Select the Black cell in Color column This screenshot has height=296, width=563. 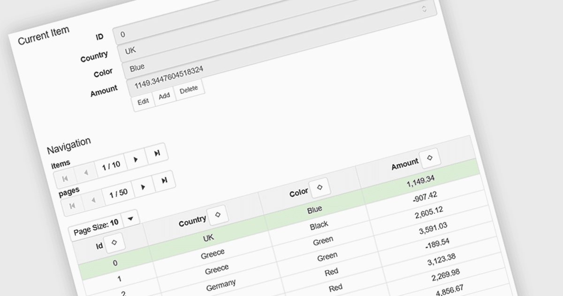[x=319, y=226]
